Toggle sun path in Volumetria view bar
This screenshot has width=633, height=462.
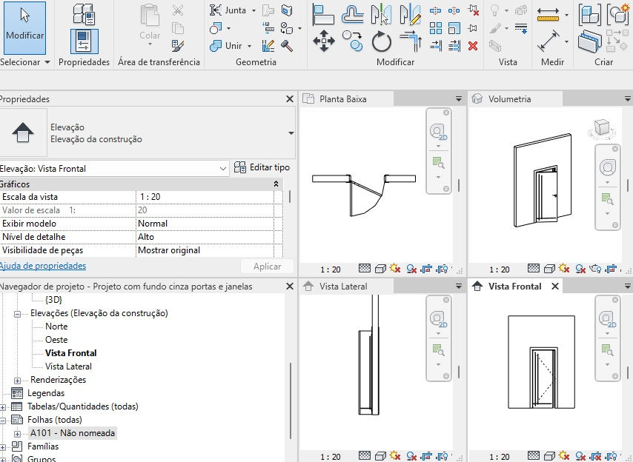click(x=564, y=269)
